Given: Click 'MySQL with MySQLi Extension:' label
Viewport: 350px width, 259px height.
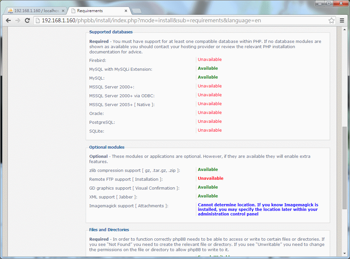Looking at the screenshot, I should pyautogui.click(x=120, y=69).
